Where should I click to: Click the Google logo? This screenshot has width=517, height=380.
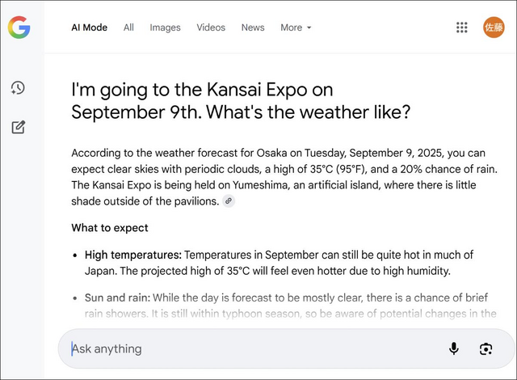(19, 27)
